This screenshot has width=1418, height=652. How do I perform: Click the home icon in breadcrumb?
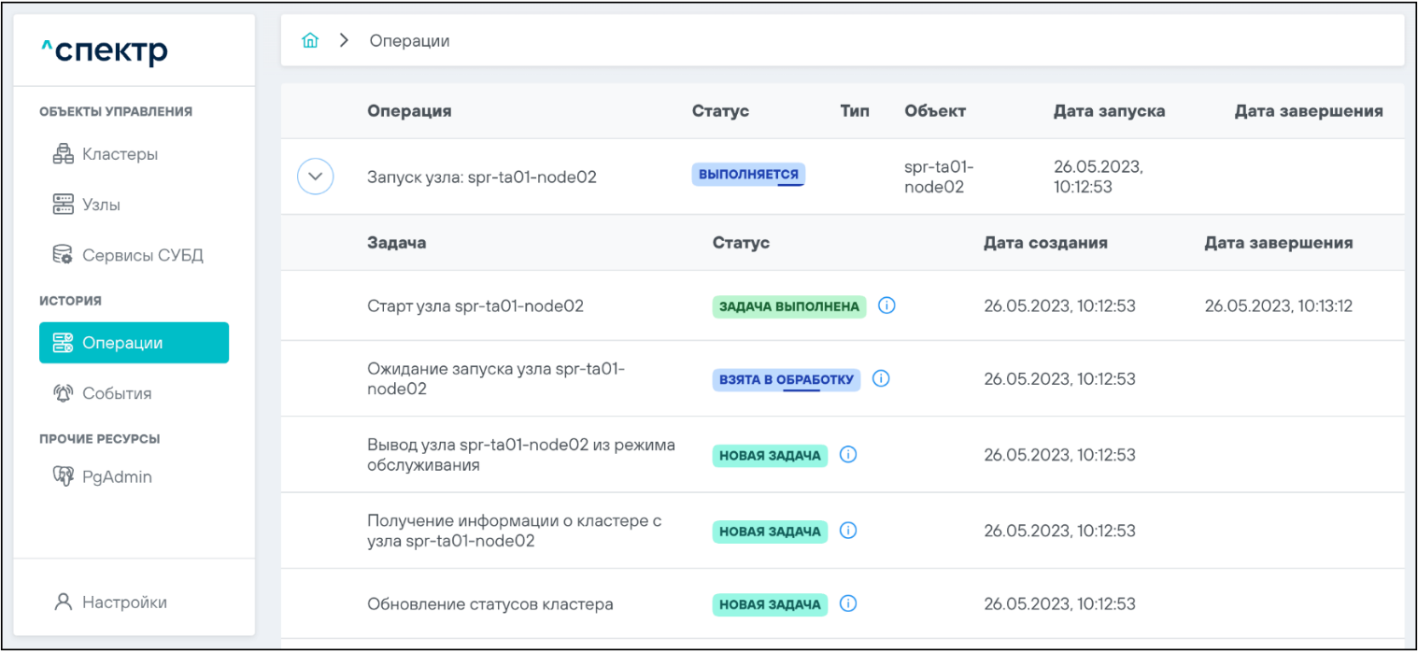click(x=310, y=41)
